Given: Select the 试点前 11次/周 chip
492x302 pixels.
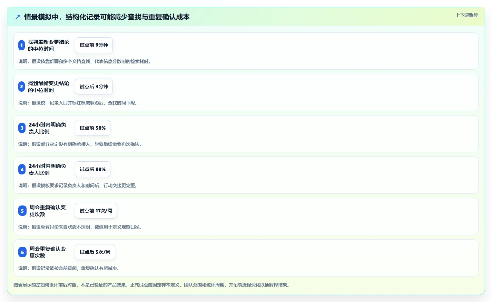Looking at the screenshot, I should 96,211.
